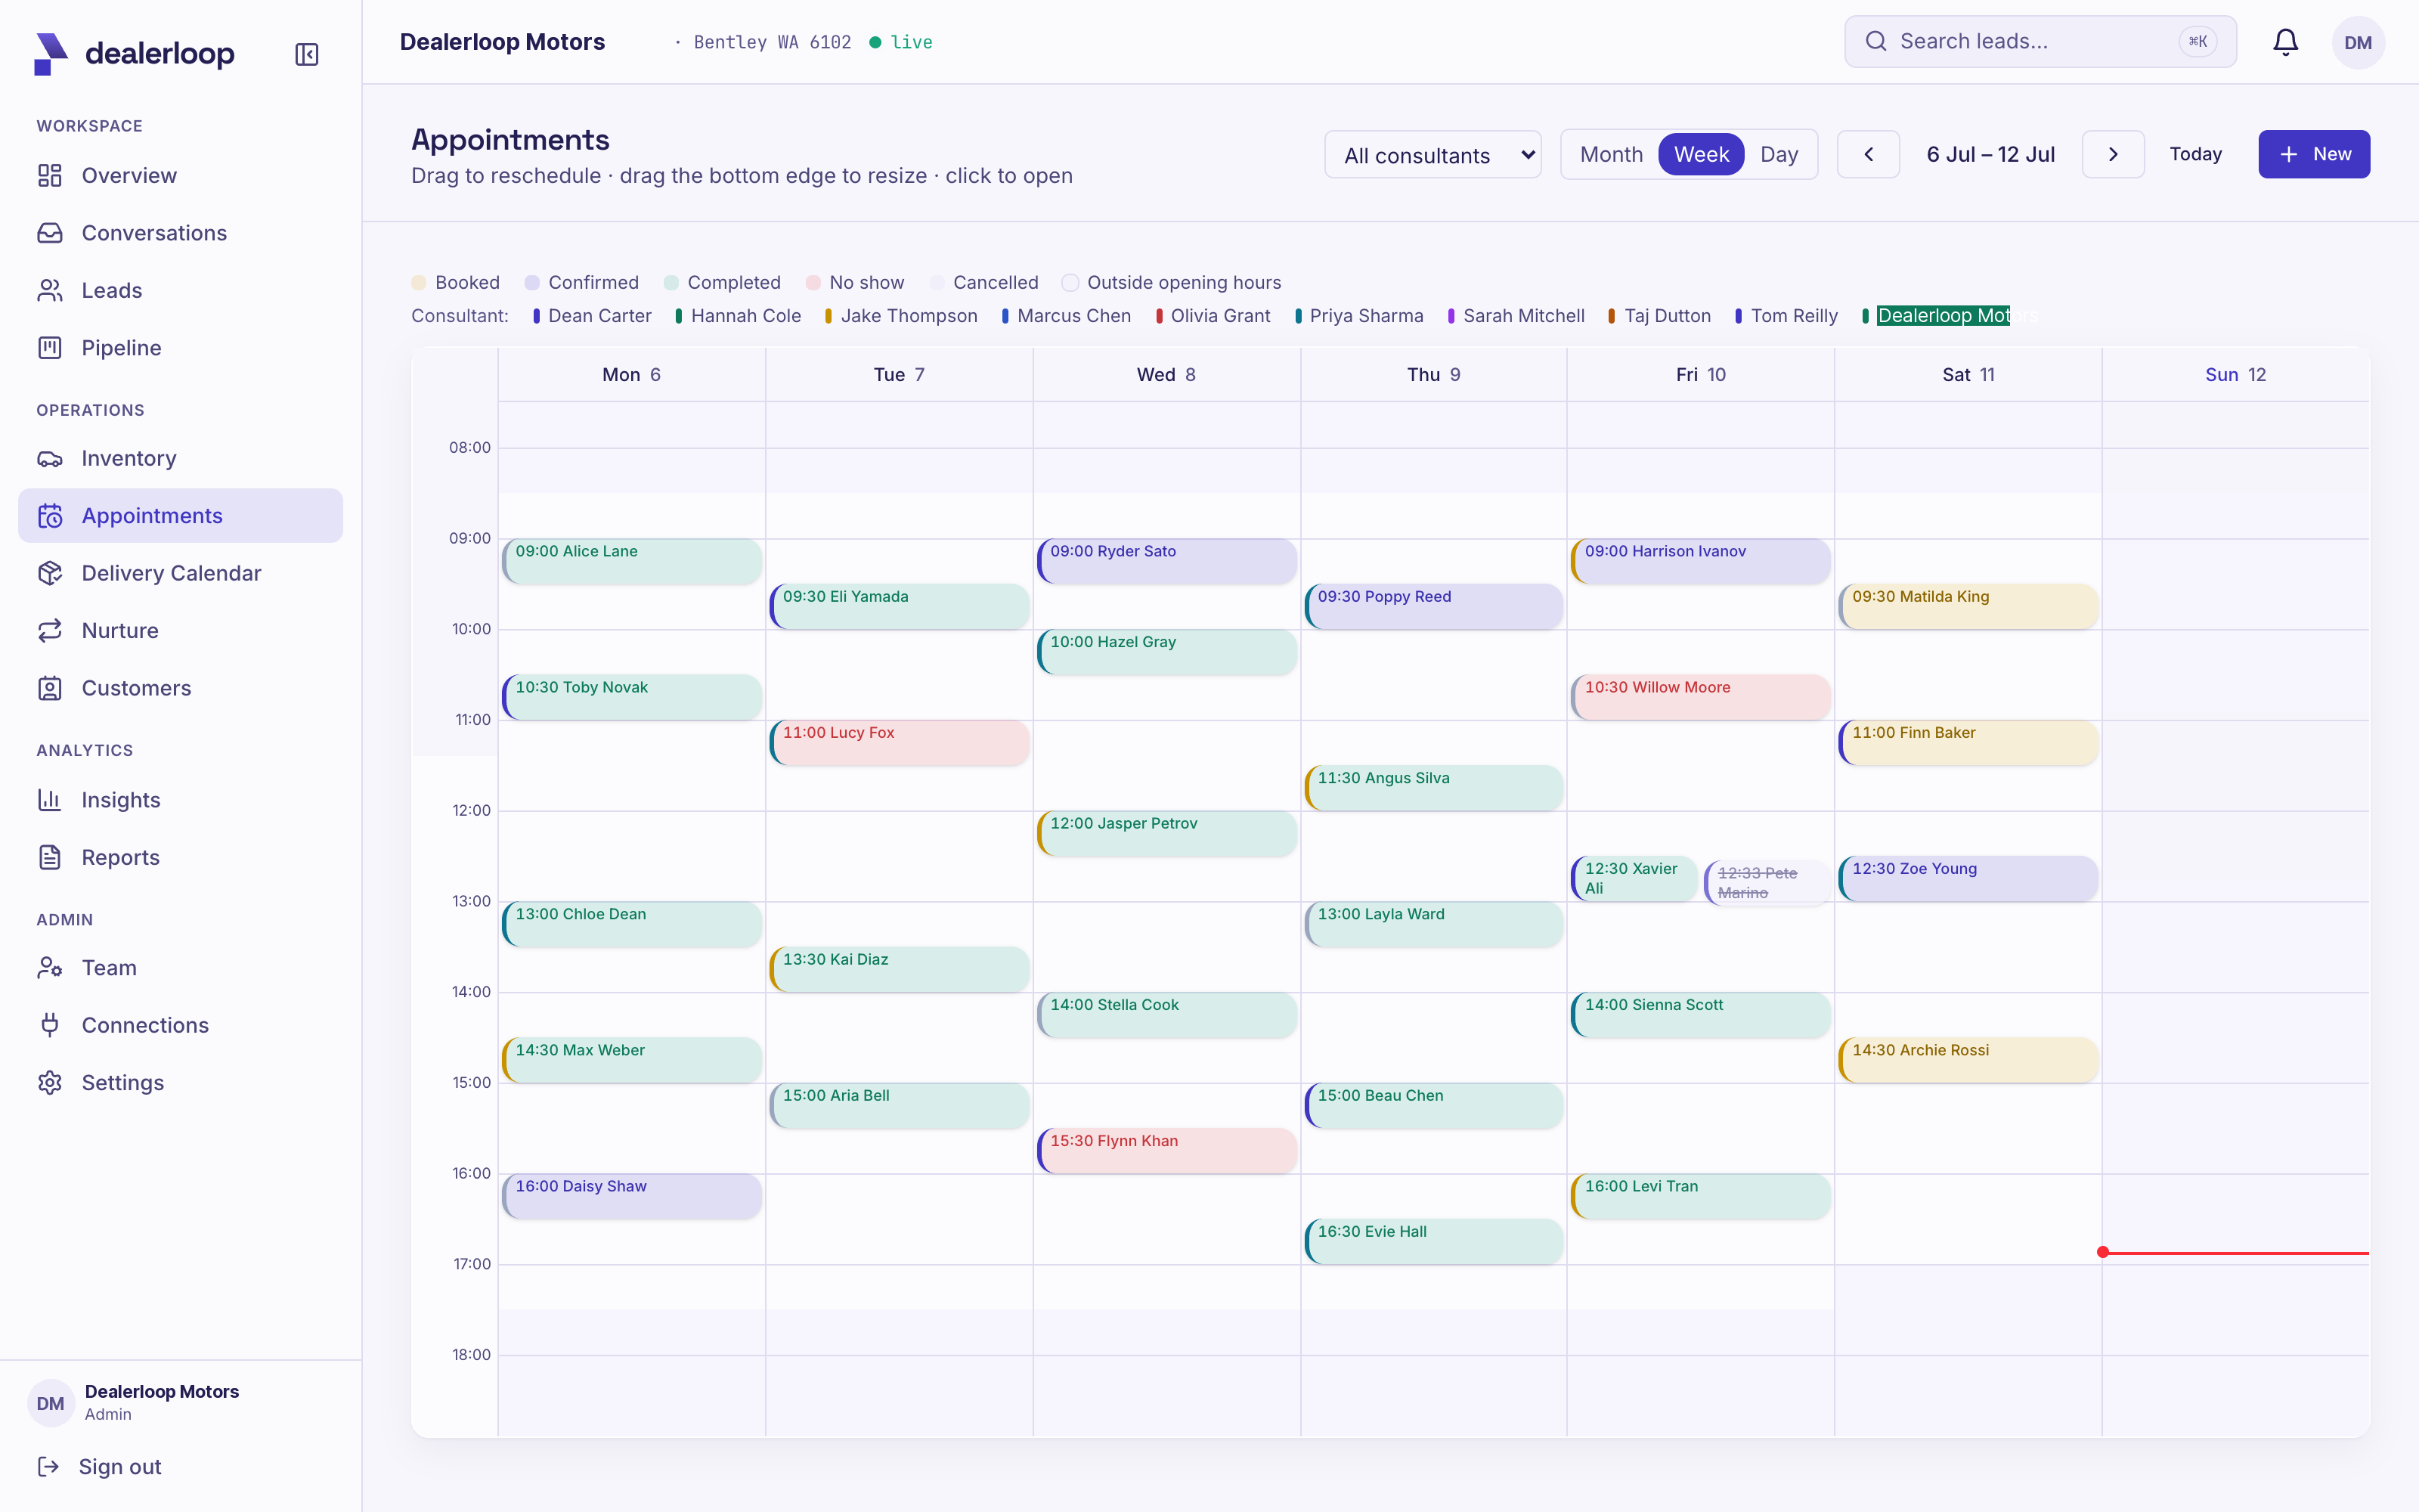Click the current time red line marker
The image size is (2419, 1512).
pyautogui.click(x=2235, y=1252)
